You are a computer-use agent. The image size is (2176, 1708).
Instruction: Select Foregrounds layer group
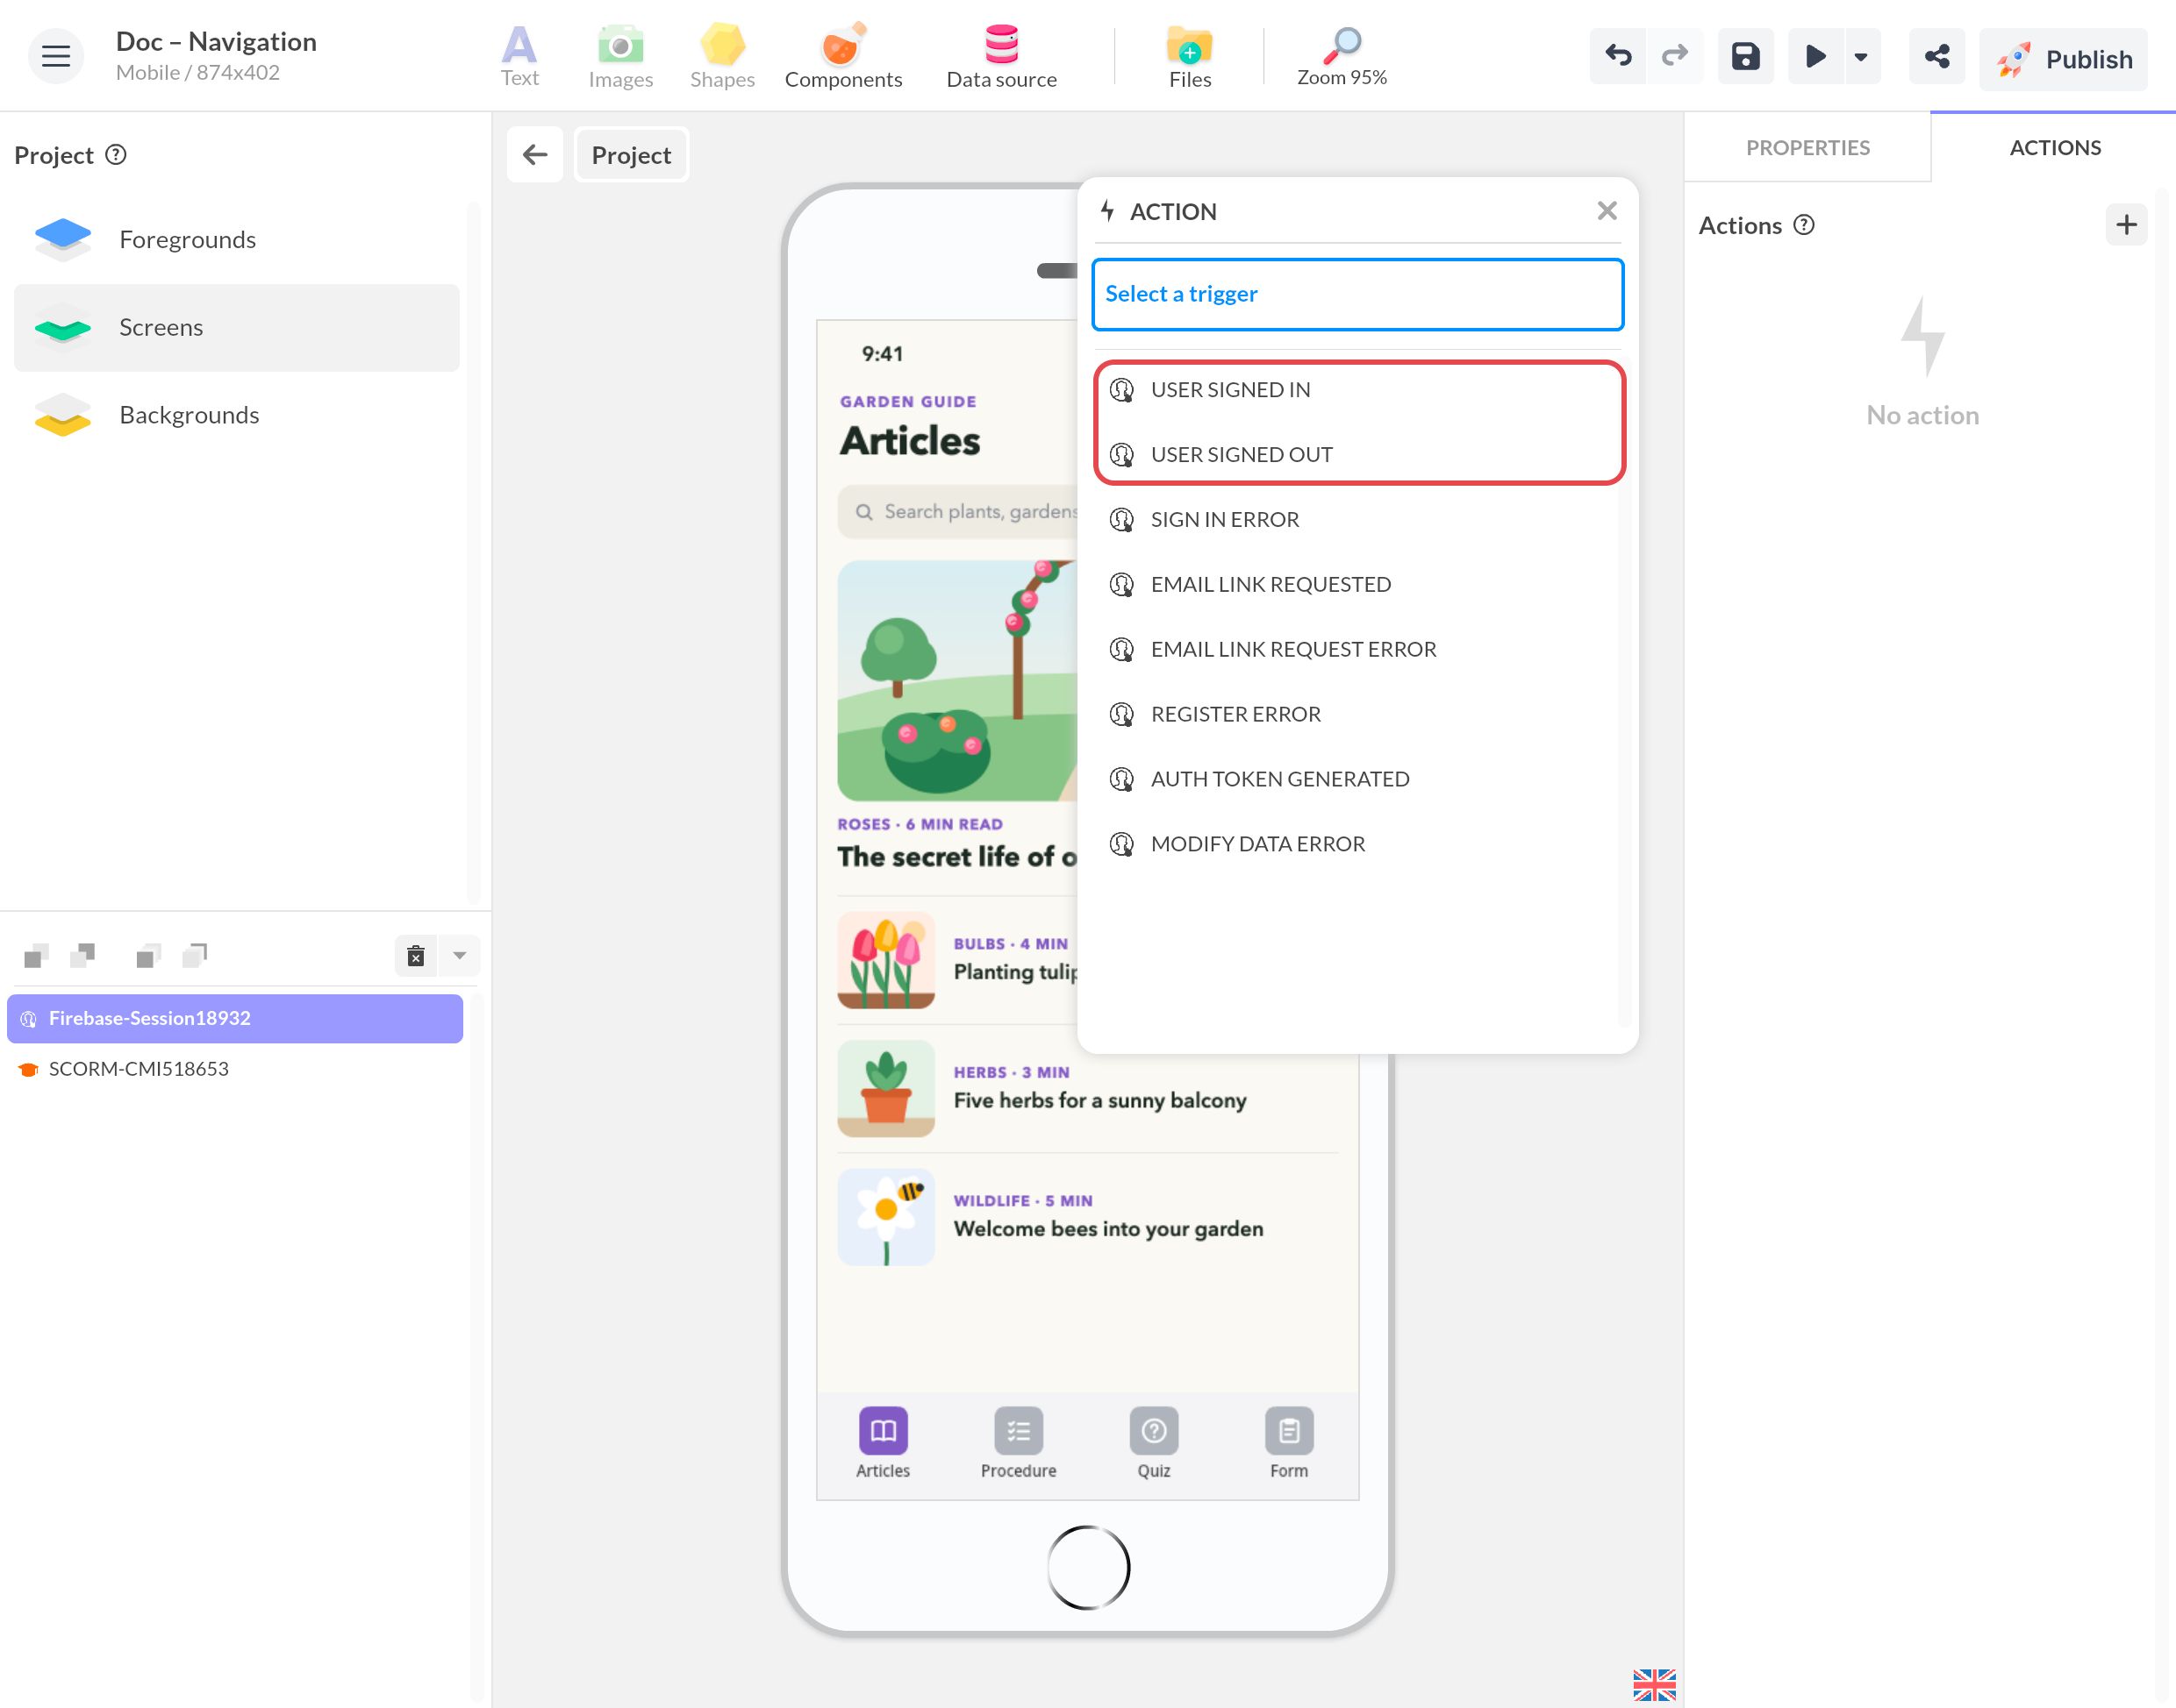pyautogui.click(x=237, y=240)
